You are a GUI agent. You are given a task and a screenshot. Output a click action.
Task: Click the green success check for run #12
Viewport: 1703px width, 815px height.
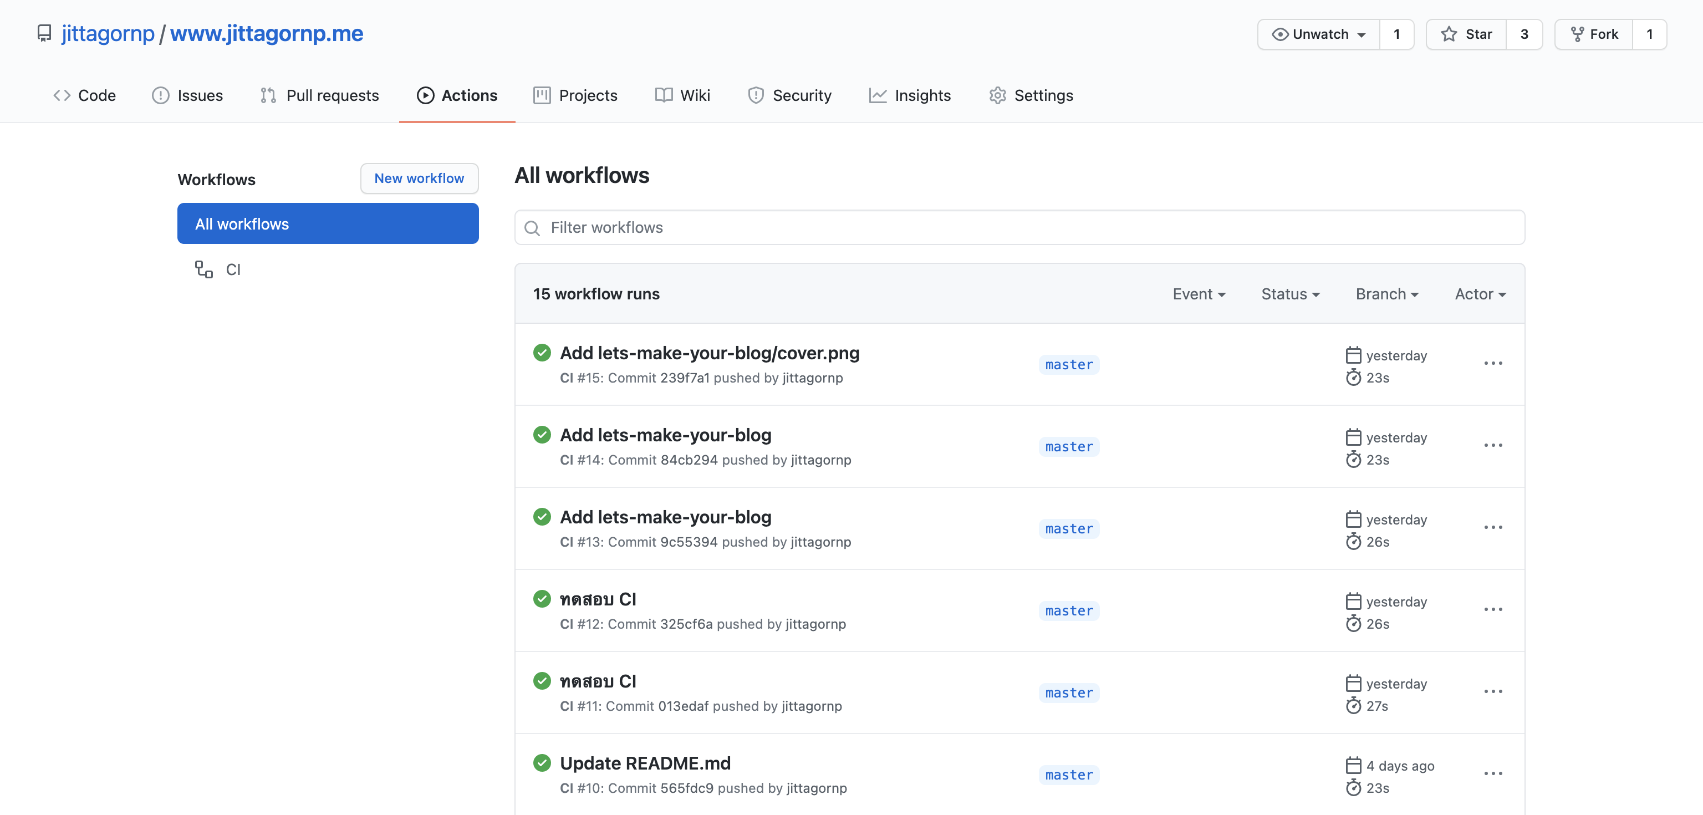point(542,599)
